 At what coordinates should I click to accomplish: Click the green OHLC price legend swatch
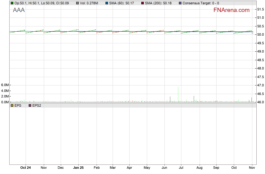tap(12, 3)
